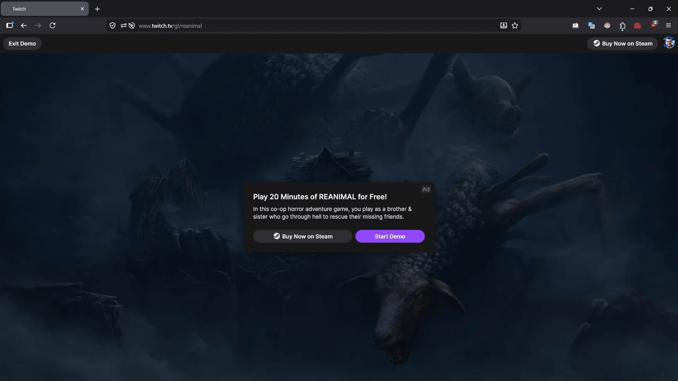Open the tracking protection shield icon

[112, 25]
